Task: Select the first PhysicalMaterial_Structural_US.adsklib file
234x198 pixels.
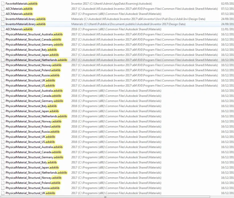Action: [30, 86]
